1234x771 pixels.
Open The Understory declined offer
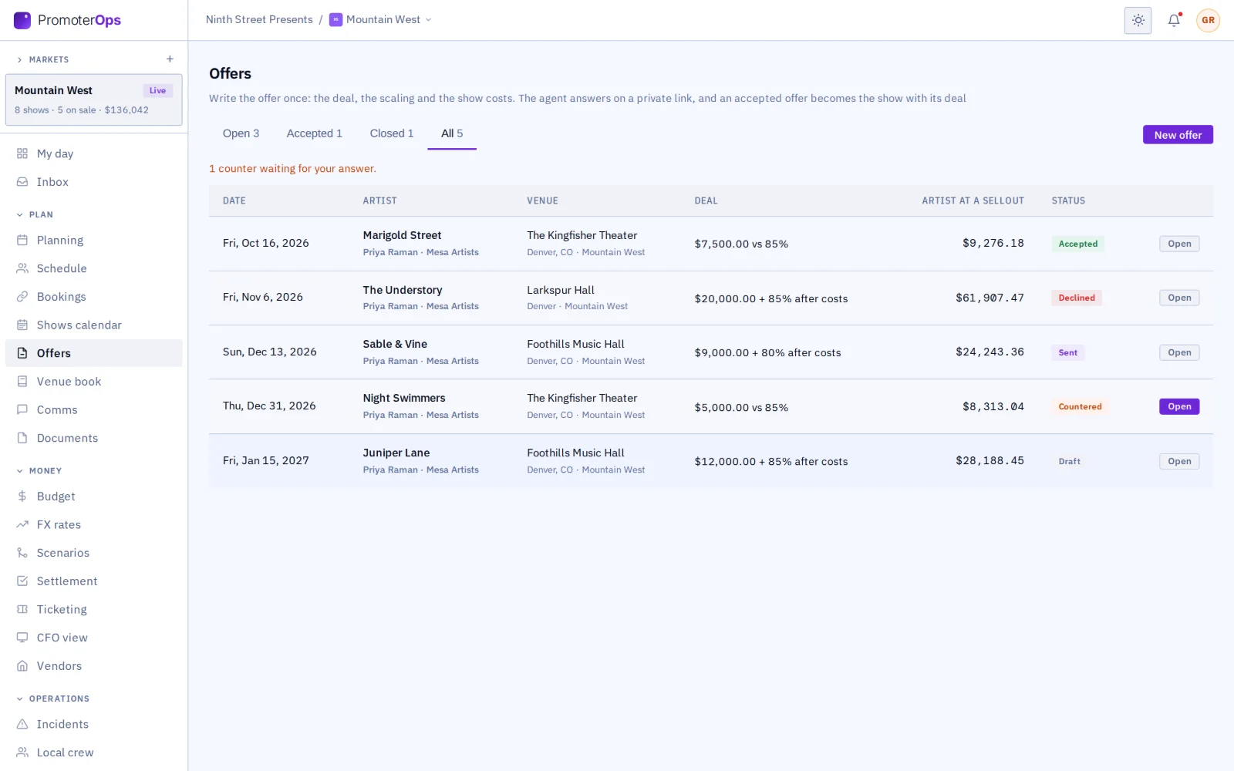point(1179,298)
